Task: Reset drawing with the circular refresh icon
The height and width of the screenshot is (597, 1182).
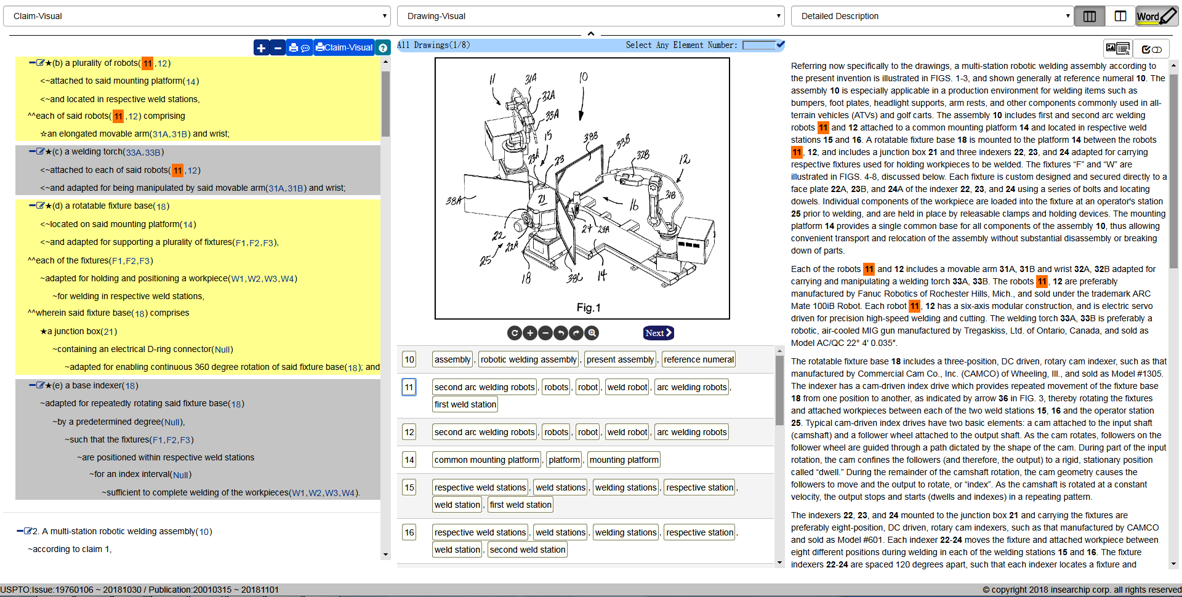Action: pos(515,333)
